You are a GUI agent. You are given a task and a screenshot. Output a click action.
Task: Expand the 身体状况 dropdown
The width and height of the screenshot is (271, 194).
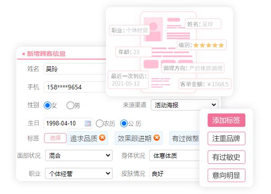click(x=174, y=156)
